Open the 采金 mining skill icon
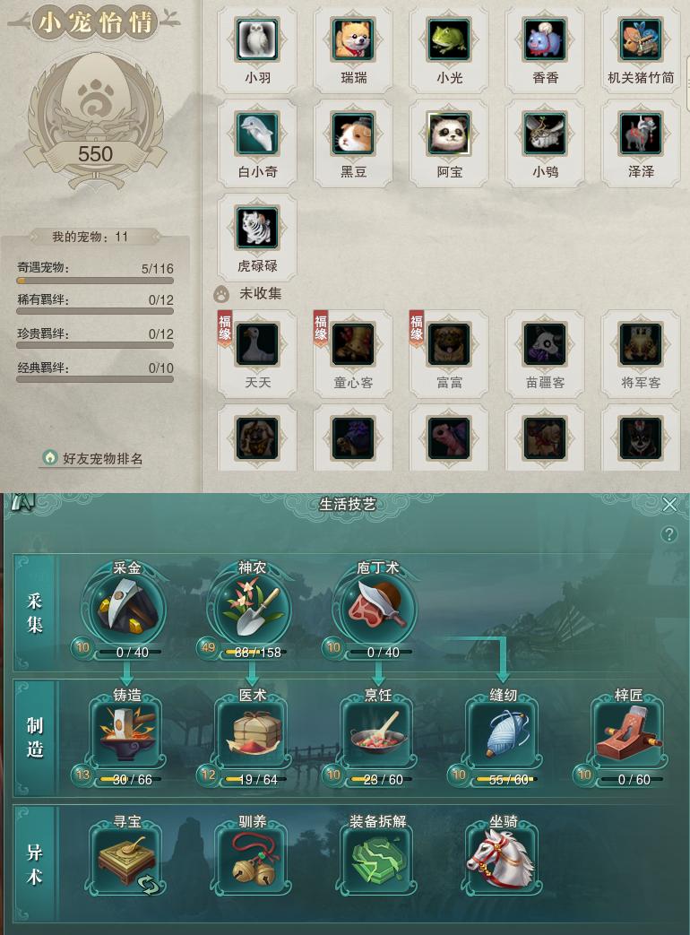Viewport: 690px width, 935px height. (126, 607)
